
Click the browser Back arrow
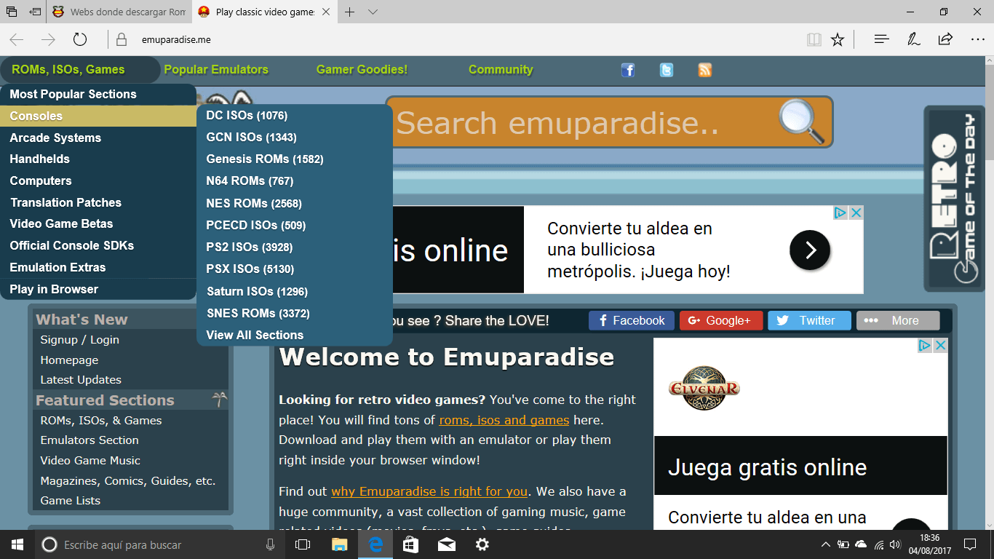click(x=17, y=39)
